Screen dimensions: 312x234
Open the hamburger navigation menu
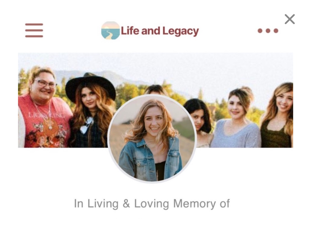coord(34,30)
